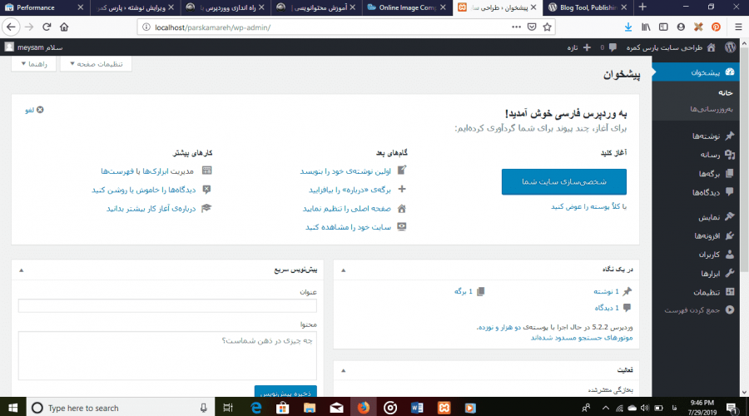The width and height of the screenshot is (749, 416).
Task: Focus the عنوان title input field
Action: point(167,305)
